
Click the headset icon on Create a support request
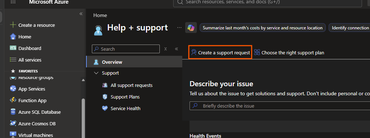point(194,52)
